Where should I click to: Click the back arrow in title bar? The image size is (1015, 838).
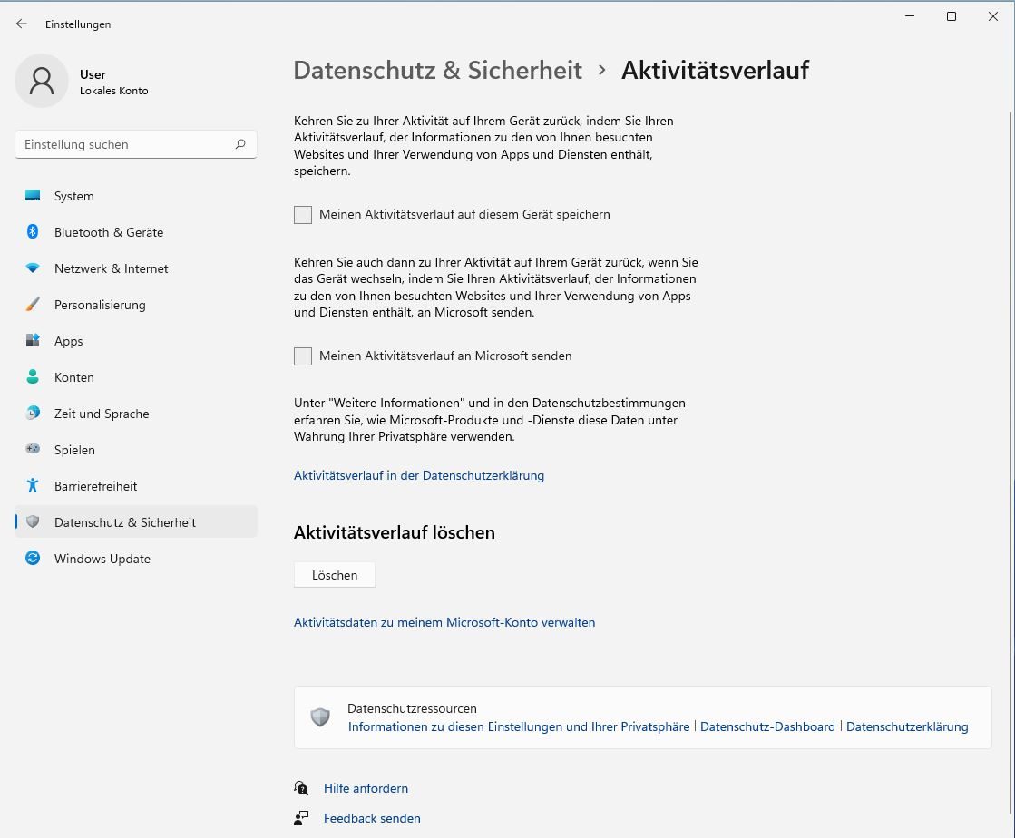pyautogui.click(x=22, y=24)
